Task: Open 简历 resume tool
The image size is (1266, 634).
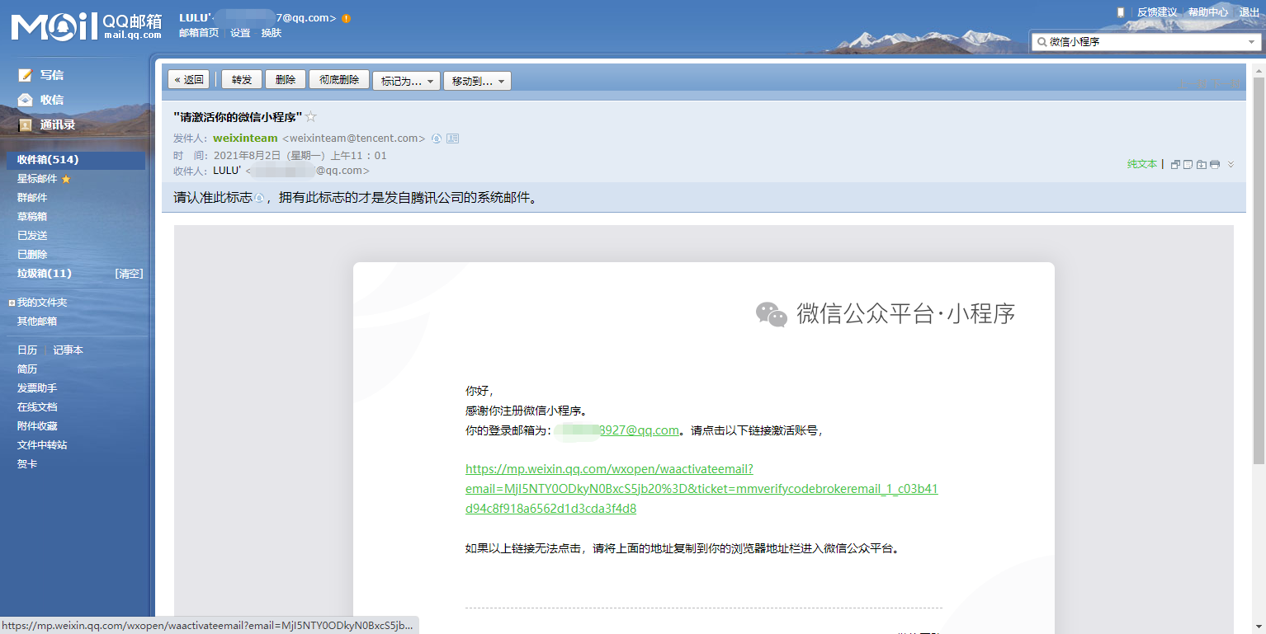Action: (27, 369)
